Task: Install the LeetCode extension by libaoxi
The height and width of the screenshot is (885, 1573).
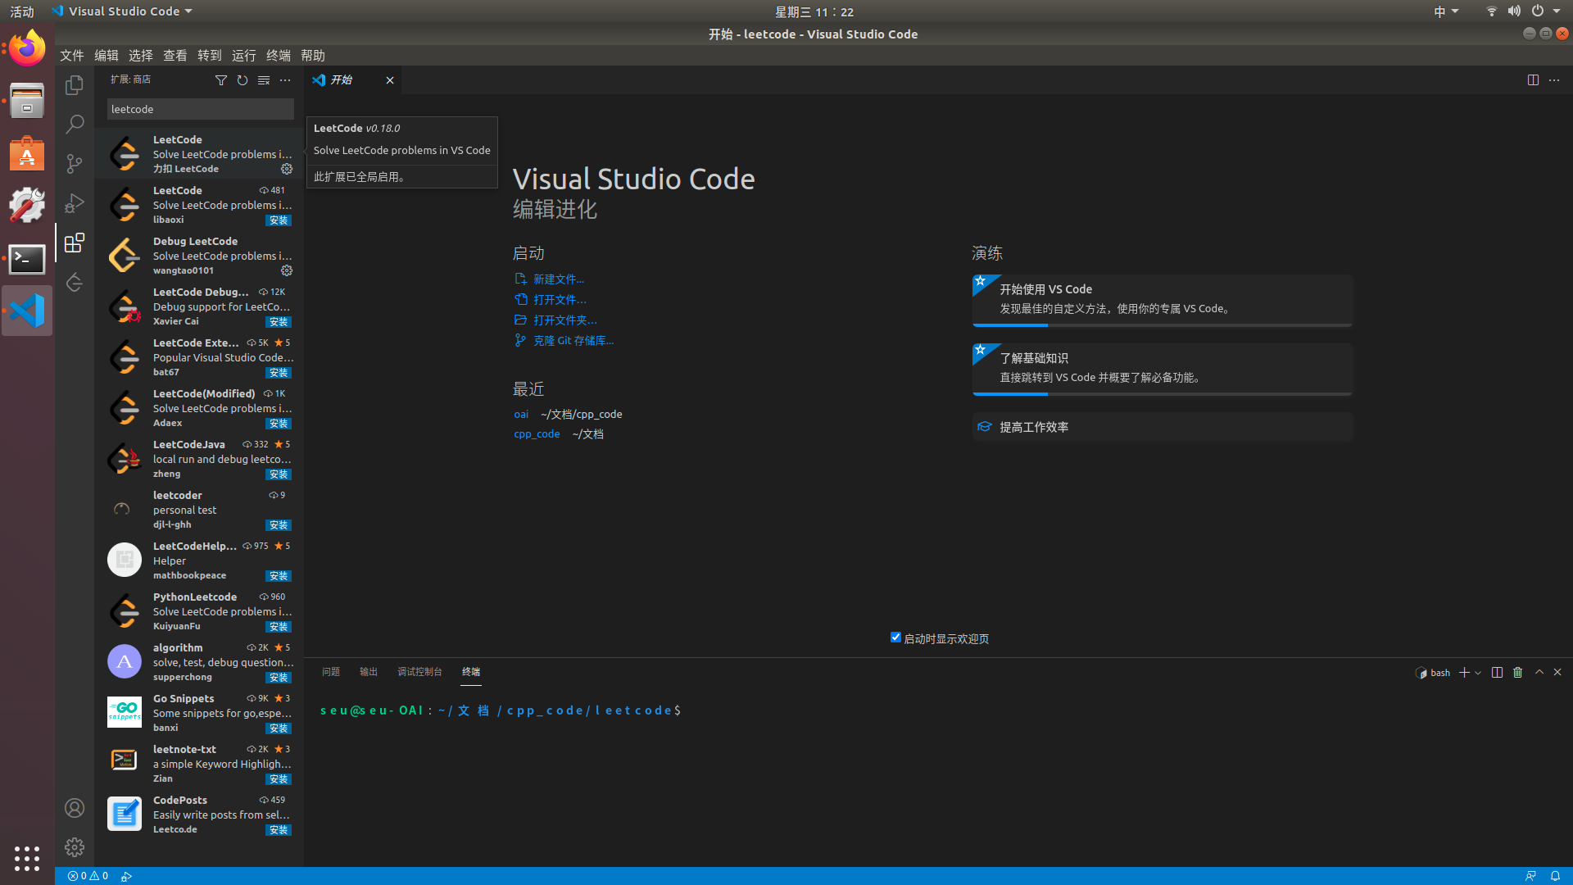Action: [x=279, y=220]
